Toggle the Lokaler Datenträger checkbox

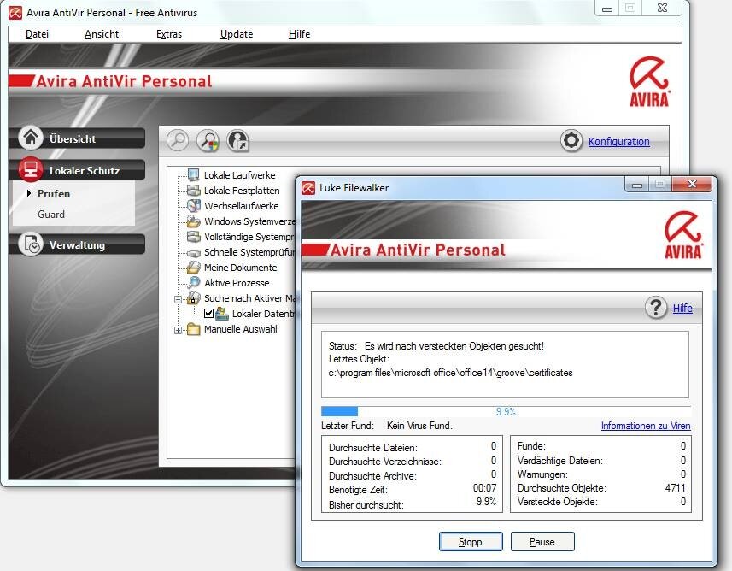[x=208, y=314]
